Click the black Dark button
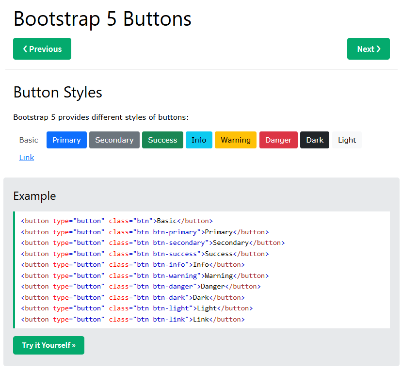402x372 pixels. tap(315, 140)
